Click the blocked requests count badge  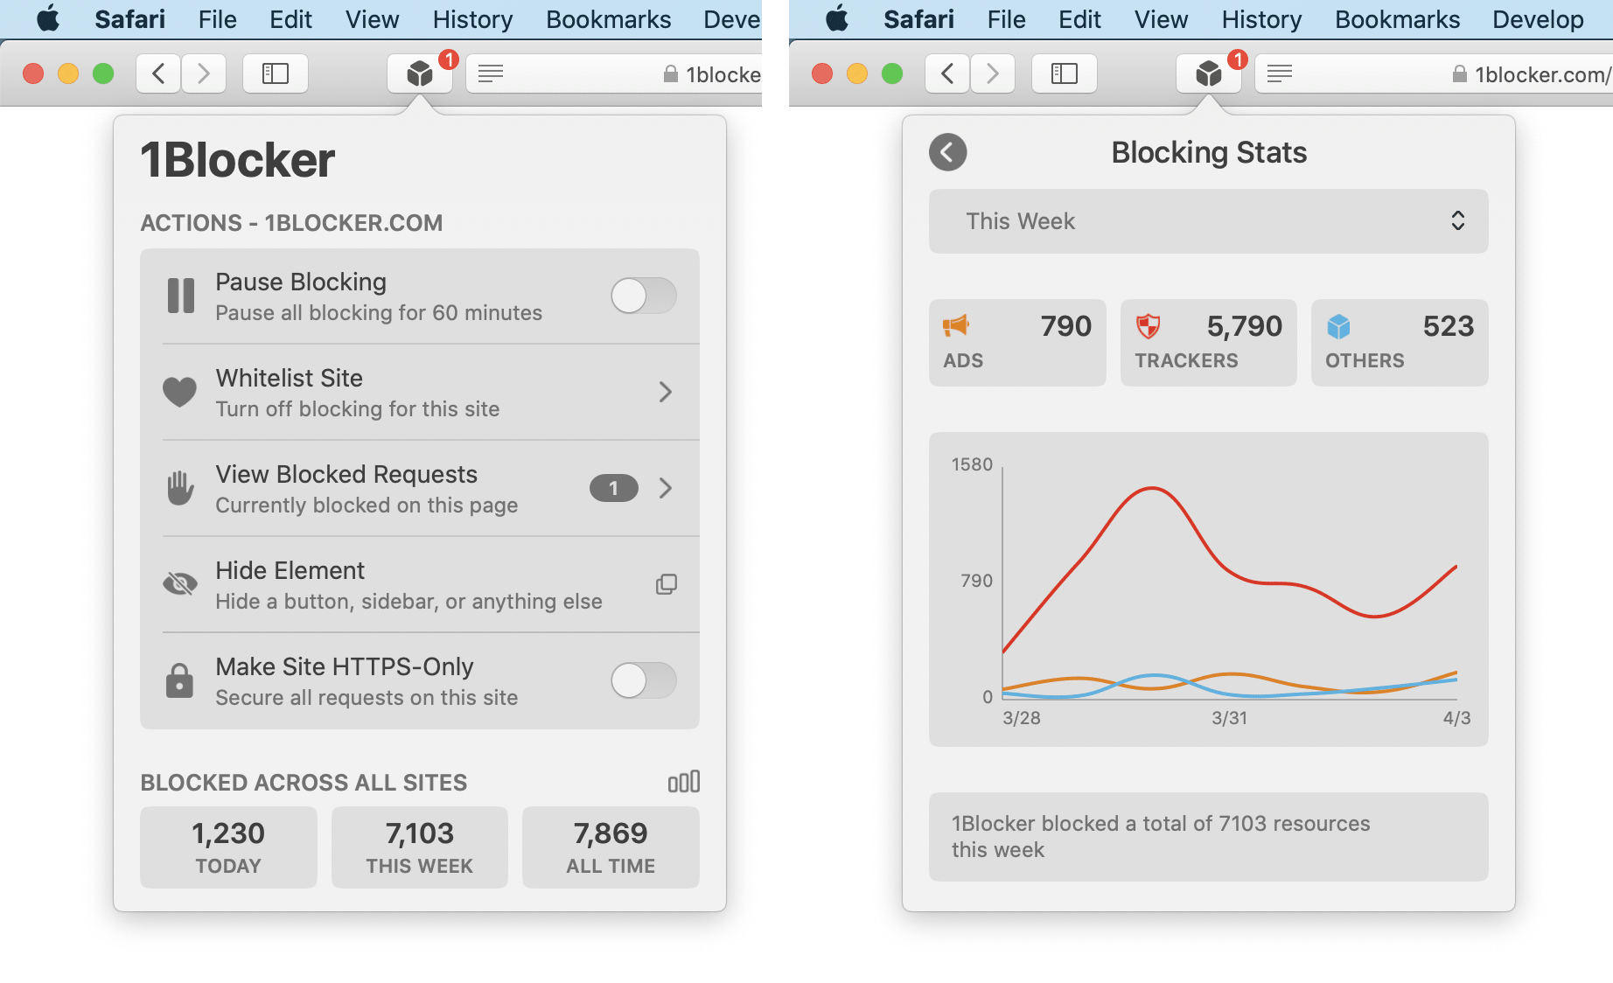[614, 488]
